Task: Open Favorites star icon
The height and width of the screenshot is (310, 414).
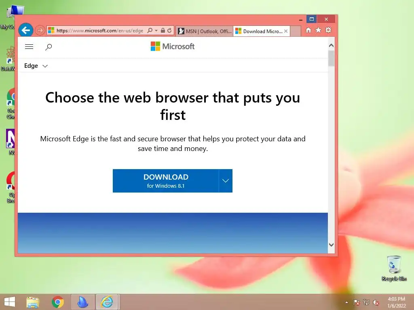Action: (x=319, y=30)
